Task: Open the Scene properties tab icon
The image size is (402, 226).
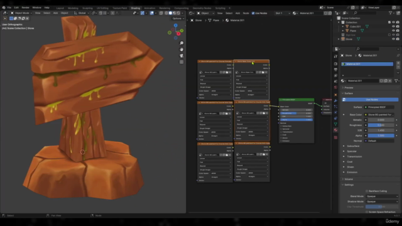Action: [335, 82]
